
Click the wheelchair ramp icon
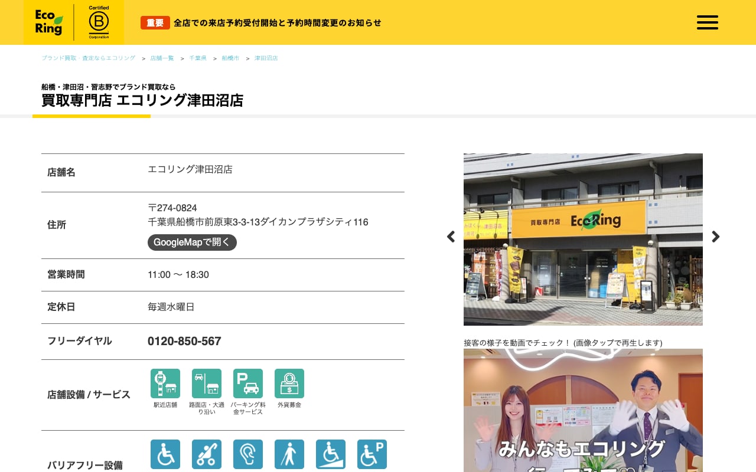pyautogui.click(x=331, y=454)
